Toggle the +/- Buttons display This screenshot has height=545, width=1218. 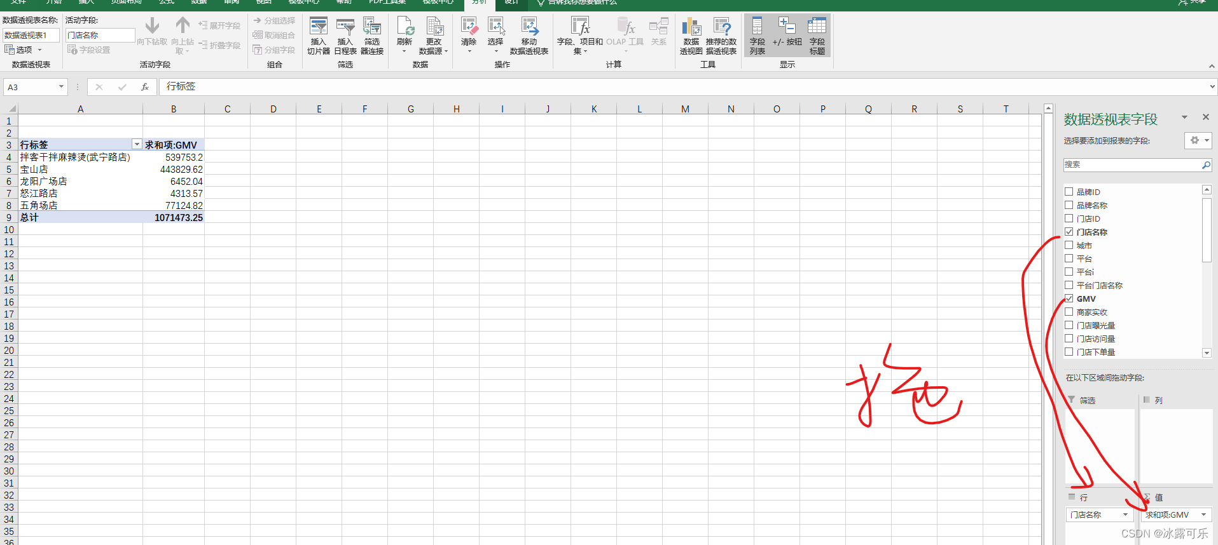tap(787, 32)
